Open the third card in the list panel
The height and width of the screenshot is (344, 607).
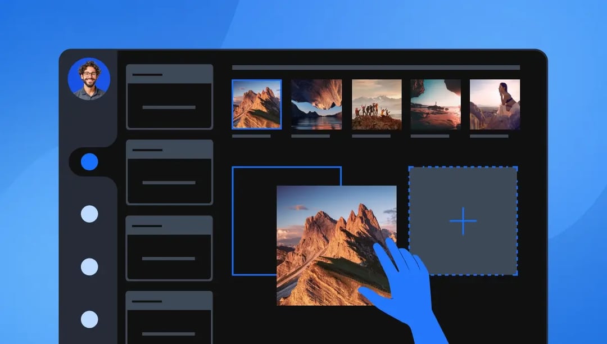169,248
